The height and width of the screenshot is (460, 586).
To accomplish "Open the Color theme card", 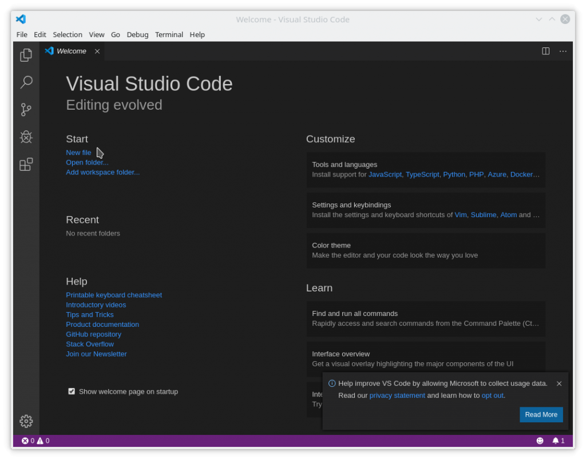I will pos(426,251).
